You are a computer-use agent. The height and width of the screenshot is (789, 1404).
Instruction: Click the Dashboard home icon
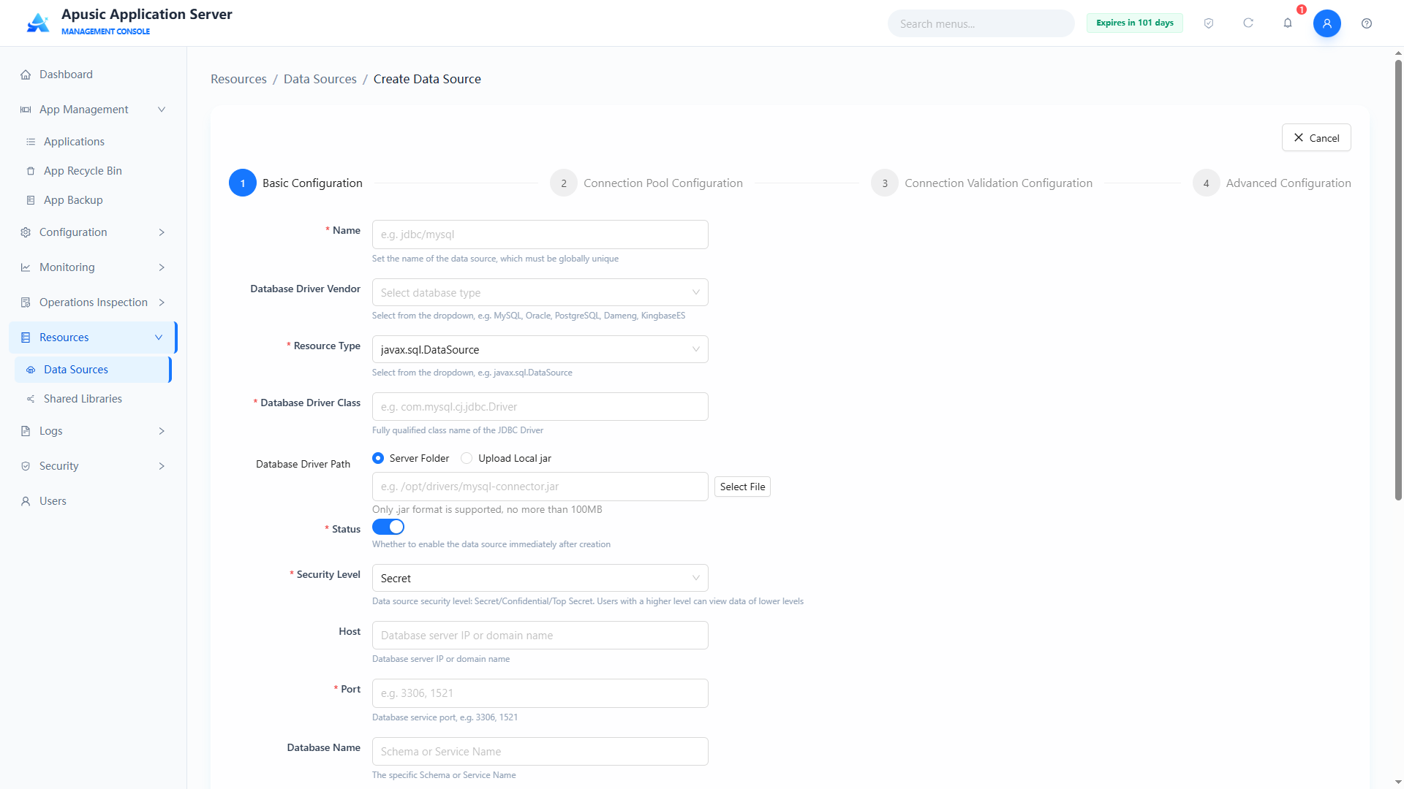[26, 75]
